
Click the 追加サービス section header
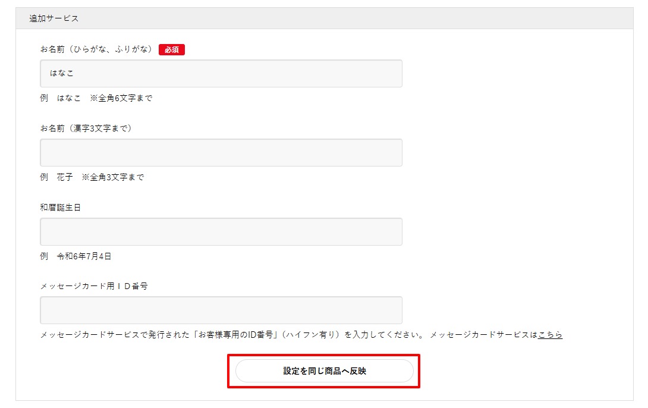[x=54, y=18]
